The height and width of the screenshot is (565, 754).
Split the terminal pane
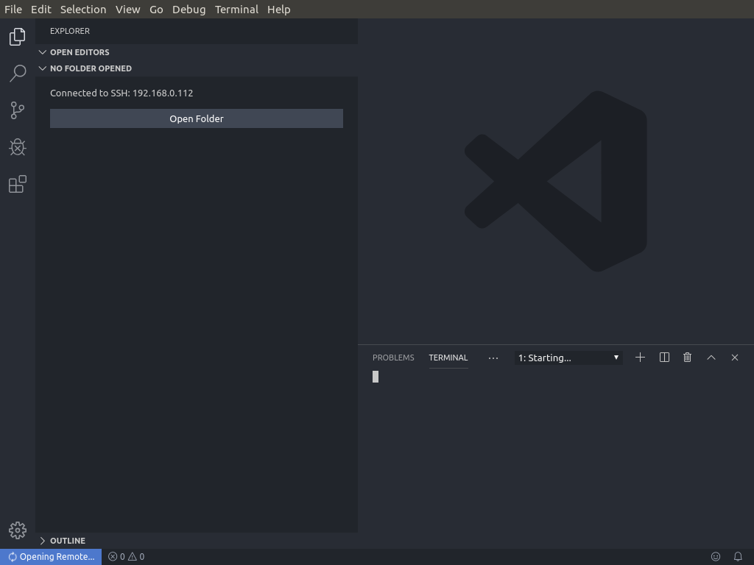(x=664, y=358)
